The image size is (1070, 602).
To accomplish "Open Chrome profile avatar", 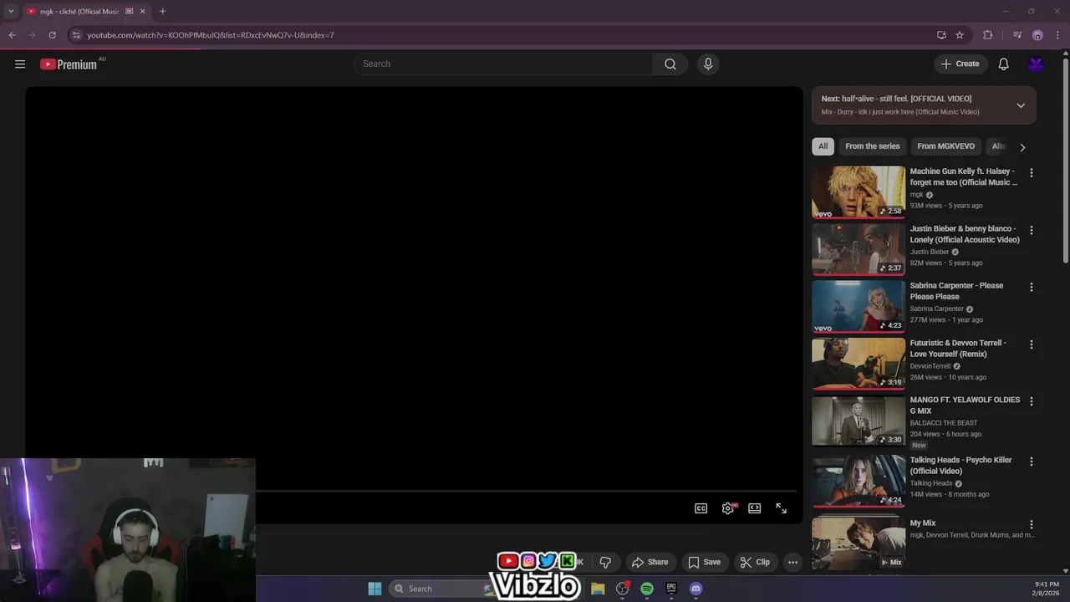I will click(x=1037, y=35).
